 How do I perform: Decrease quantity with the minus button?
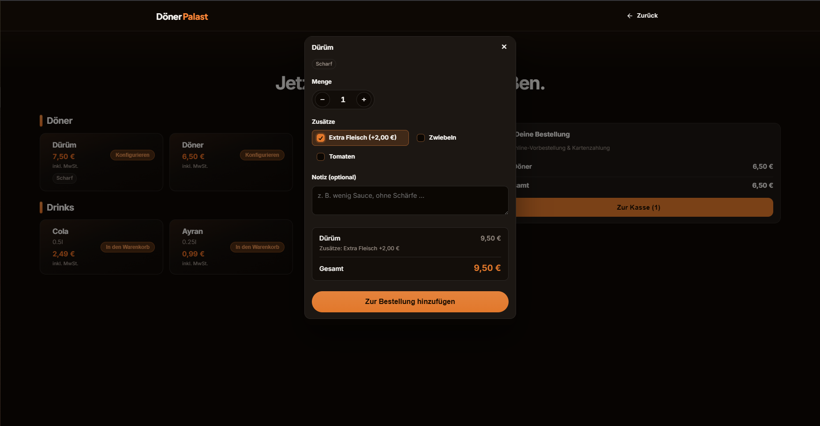[x=322, y=100]
